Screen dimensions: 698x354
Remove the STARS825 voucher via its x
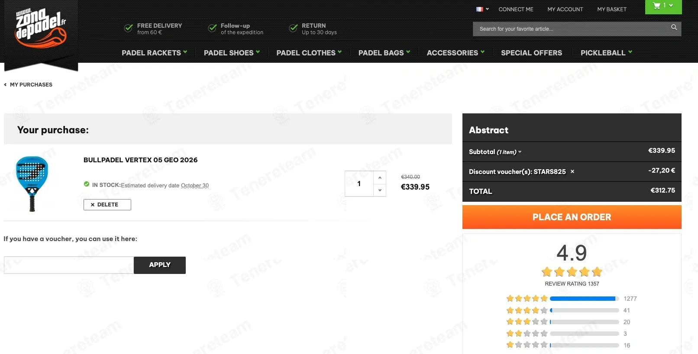point(572,172)
